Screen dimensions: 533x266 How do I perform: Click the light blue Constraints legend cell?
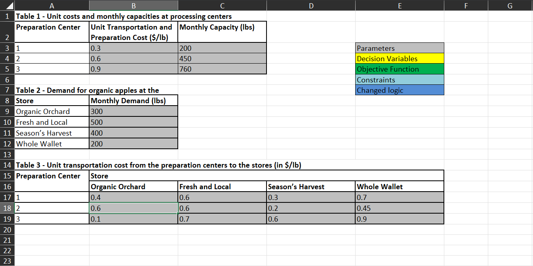click(400, 80)
